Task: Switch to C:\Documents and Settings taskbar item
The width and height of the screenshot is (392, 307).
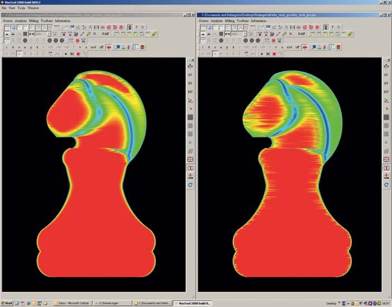Action: [x=152, y=303]
